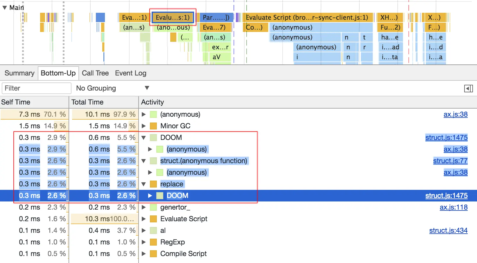Expand the Evaluate Script row in the table
Viewport: 477px width, 263px height.
144,219
